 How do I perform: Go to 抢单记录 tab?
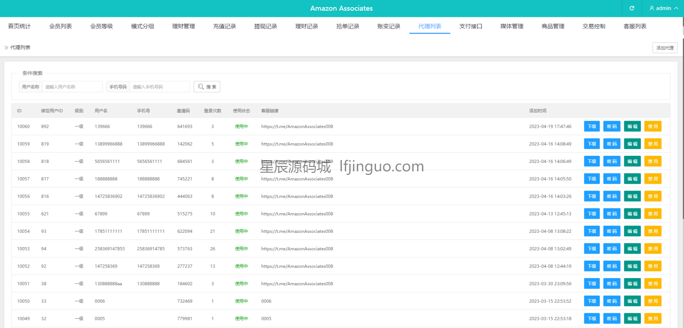347,26
